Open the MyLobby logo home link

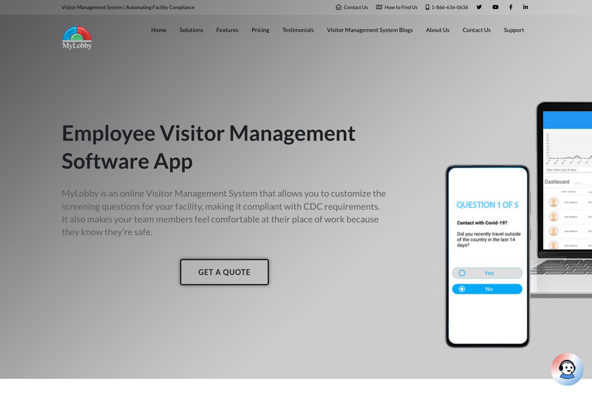pos(77,38)
